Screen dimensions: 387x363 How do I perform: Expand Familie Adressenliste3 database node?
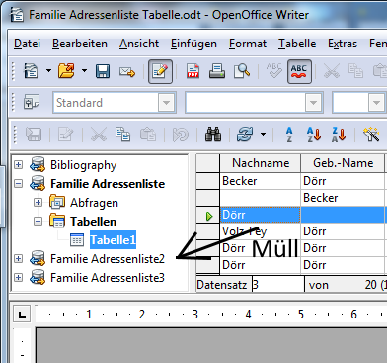[x=19, y=278]
